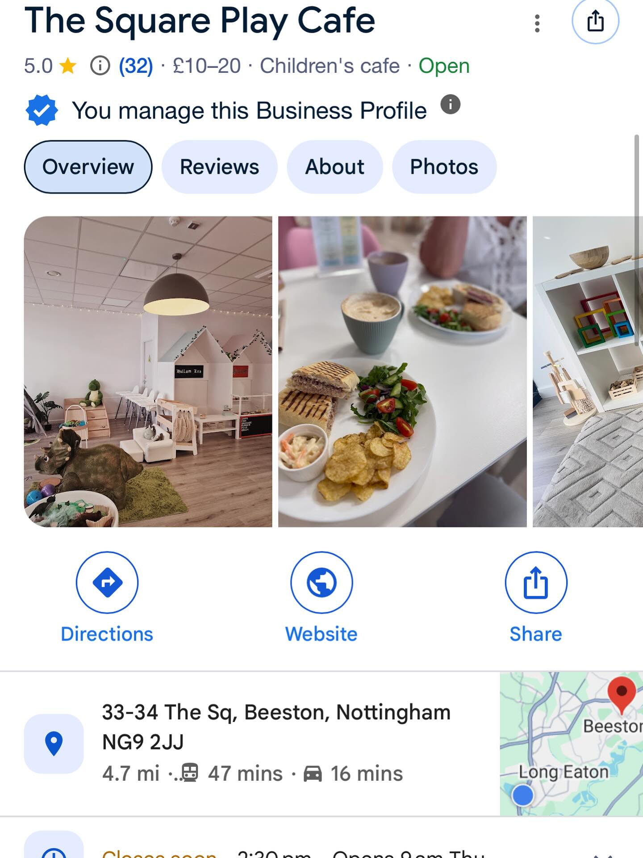
Task: Click the Beeston Nottingham address text
Action: click(276, 727)
